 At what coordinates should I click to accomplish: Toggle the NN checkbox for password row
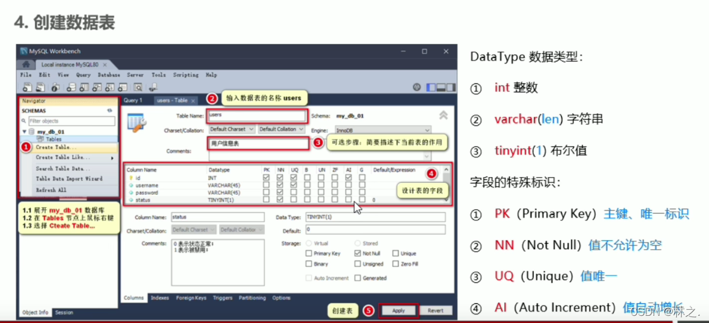point(281,192)
